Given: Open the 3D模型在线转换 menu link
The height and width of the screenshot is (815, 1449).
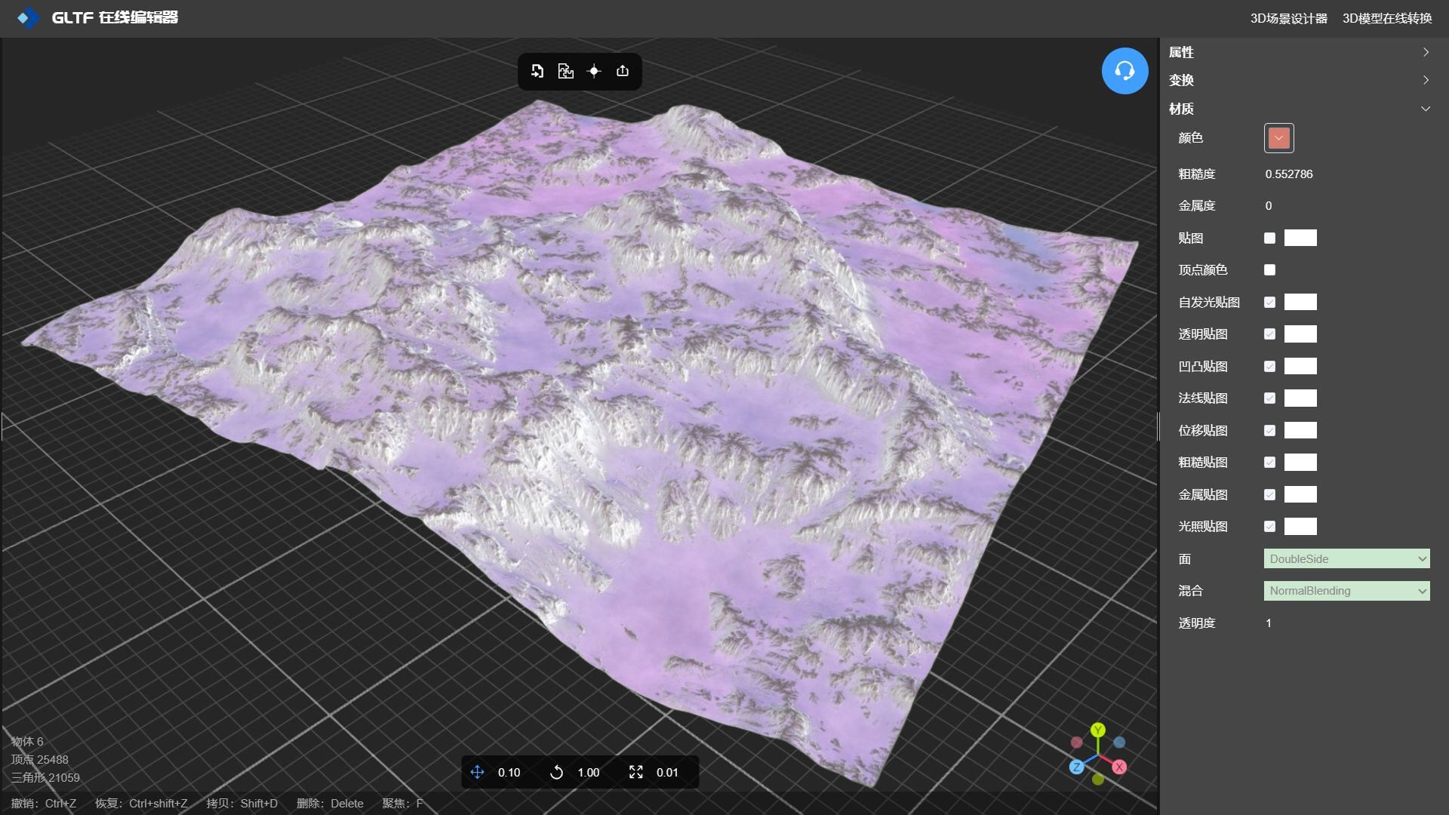Looking at the screenshot, I should click(1386, 18).
